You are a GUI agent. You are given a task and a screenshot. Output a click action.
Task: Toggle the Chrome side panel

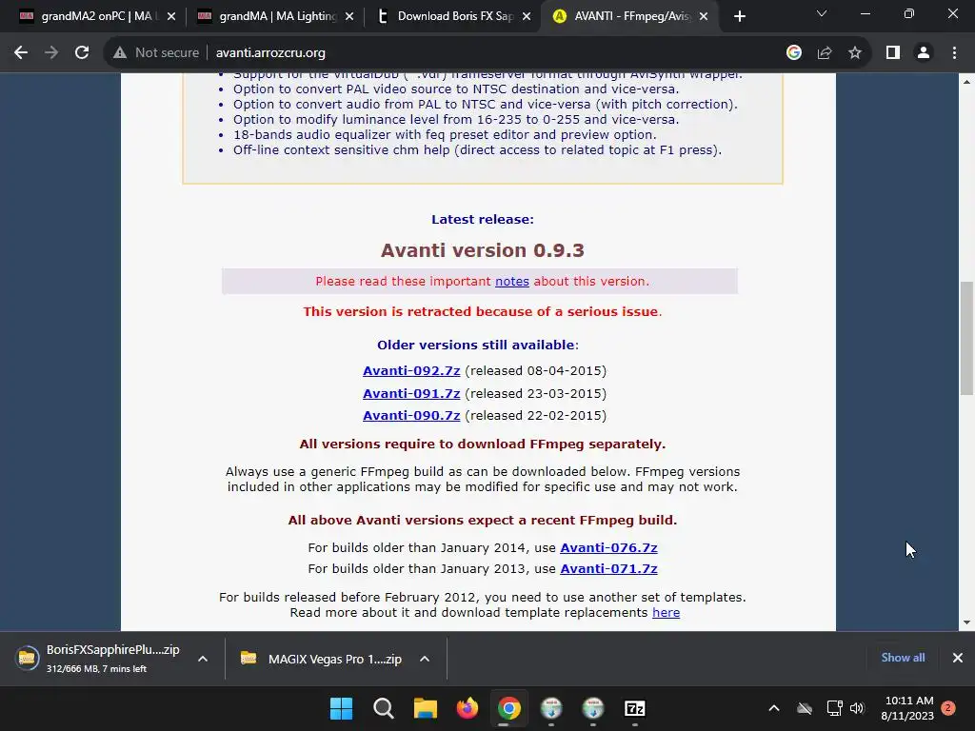[x=893, y=53]
